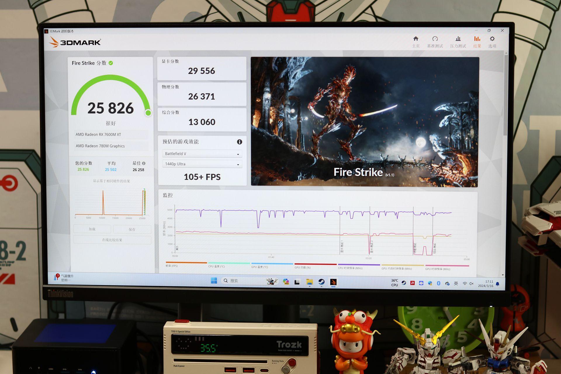The height and width of the screenshot is (374, 561).
Task: Click 在线比较结果 compare online button
Action: 112,240
